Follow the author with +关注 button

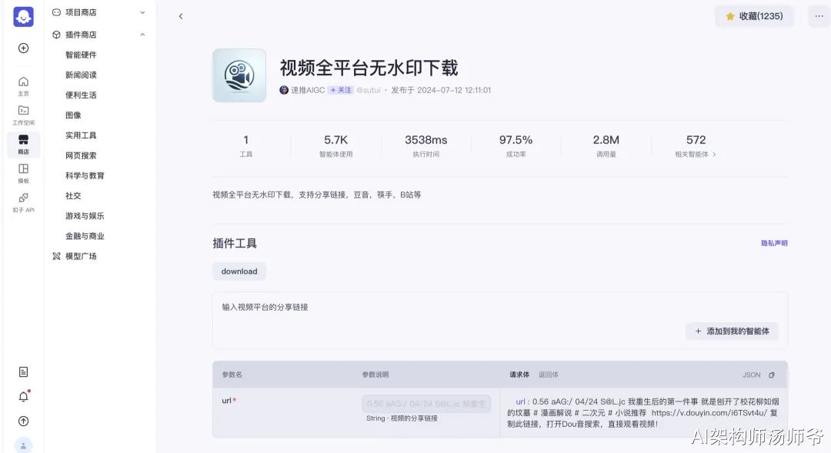pos(340,90)
